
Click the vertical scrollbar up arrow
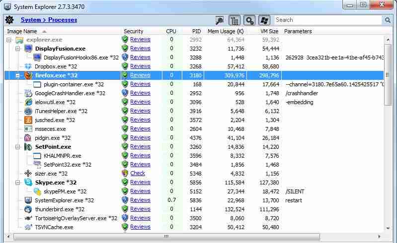pyautogui.click(x=388, y=40)
